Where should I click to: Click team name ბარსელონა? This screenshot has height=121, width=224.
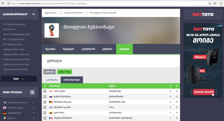[115, 113]
